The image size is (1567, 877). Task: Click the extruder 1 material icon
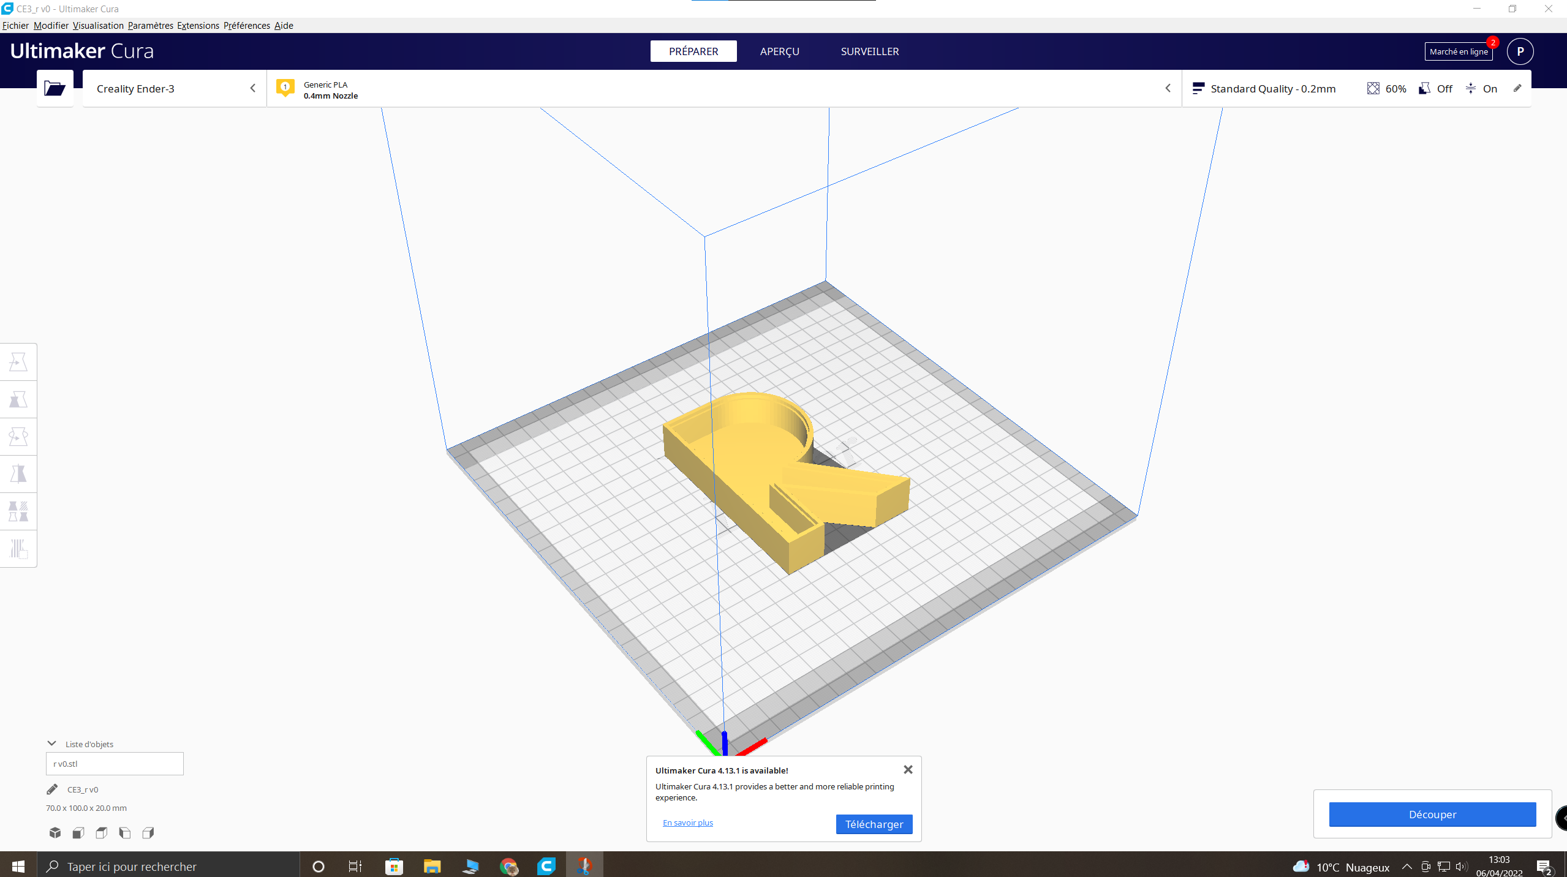[x=285, y=88]
